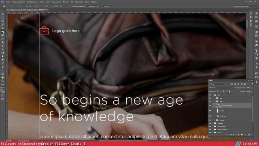
Task: Click the Выпрямить слой button
Action: (94, 6)
